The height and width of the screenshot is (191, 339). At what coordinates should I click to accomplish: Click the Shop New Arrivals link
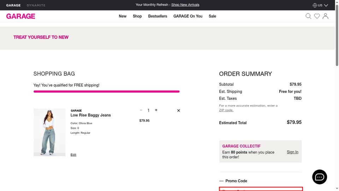[185, 5]
